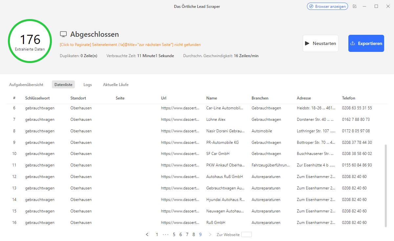Open the Aktuelle Läufe tab
Image resolution: width=394 pixels, height=241 pixels.
(116, 85)
